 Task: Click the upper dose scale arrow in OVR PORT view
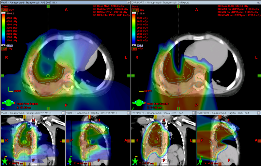134,13
